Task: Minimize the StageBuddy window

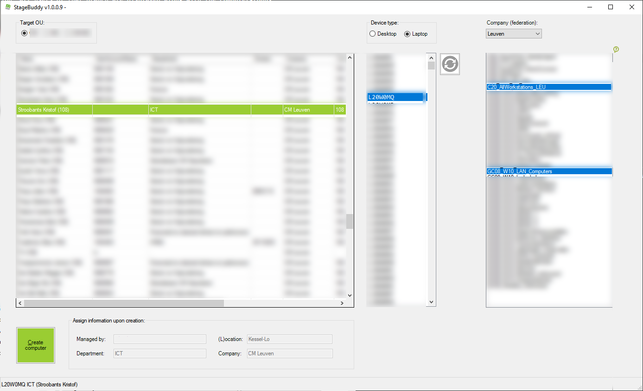Action: click(590, 7)
